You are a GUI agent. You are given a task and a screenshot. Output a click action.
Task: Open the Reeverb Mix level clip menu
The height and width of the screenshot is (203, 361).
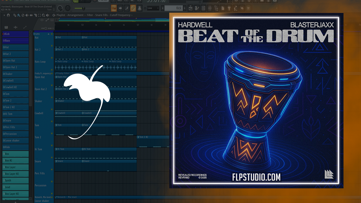[56, 197]
